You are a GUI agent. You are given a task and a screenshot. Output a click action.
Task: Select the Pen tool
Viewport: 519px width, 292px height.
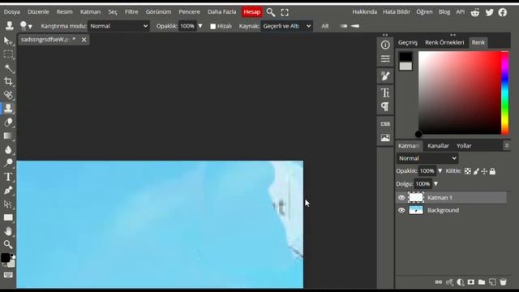click(x=8, y=190)
